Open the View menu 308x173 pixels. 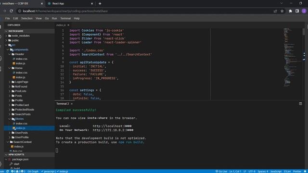[x=38, y=18]
